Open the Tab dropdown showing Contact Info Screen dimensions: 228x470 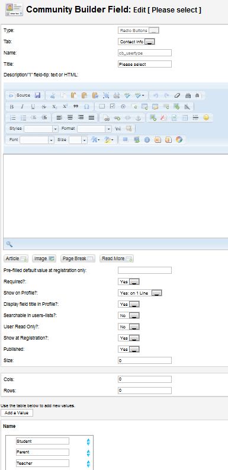point(136,42)
